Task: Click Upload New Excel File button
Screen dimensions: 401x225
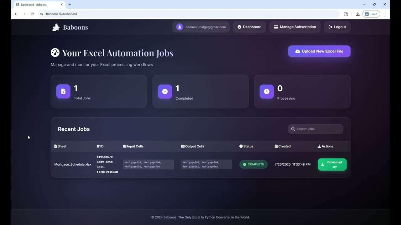Action: pos(319,51)
